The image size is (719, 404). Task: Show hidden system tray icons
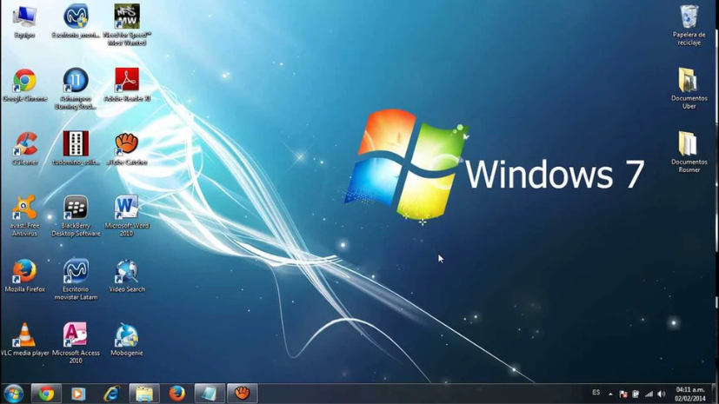click(x=610, y=394)
